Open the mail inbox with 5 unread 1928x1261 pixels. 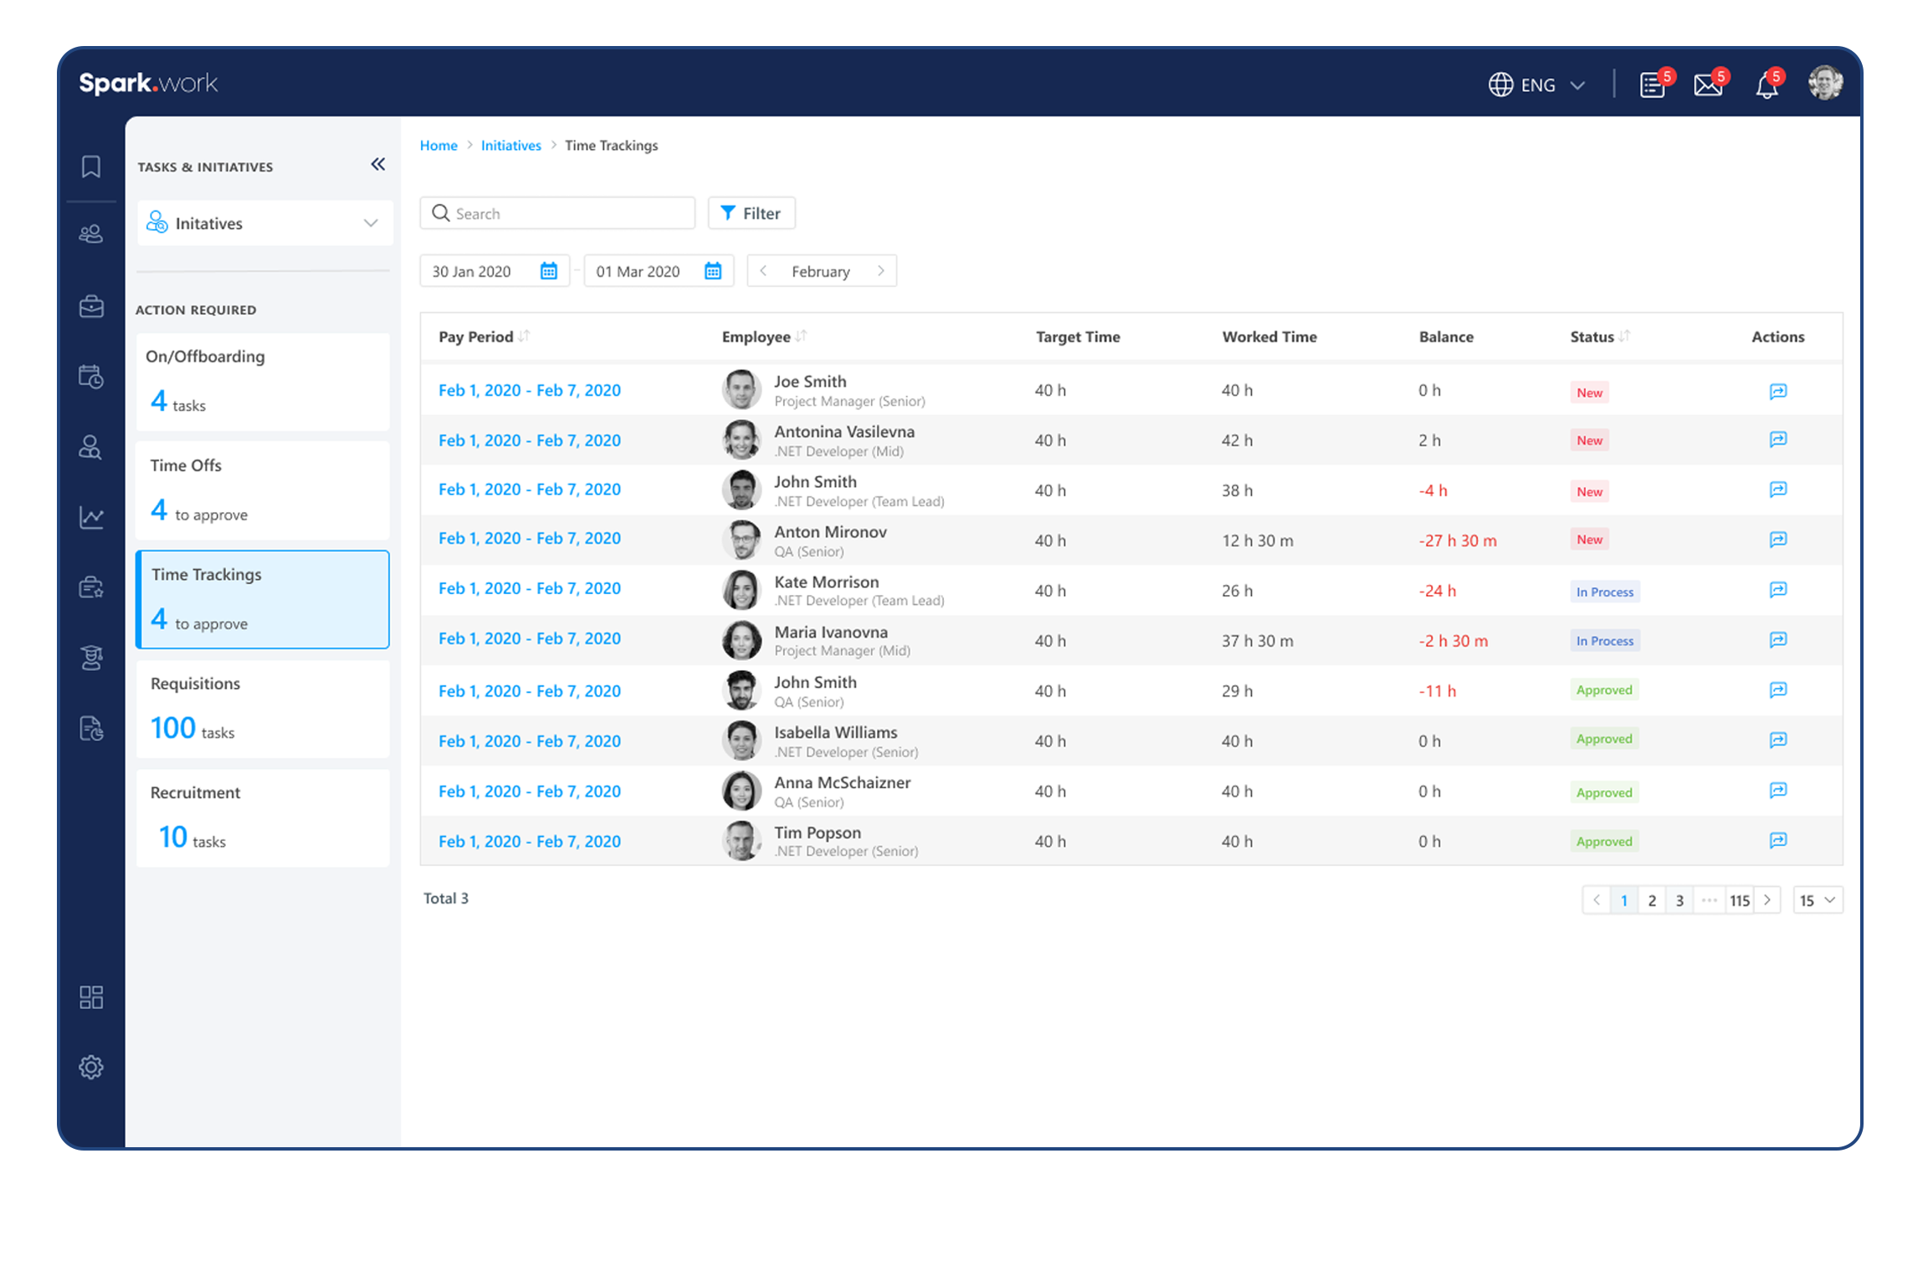[x=1708, y=84]
